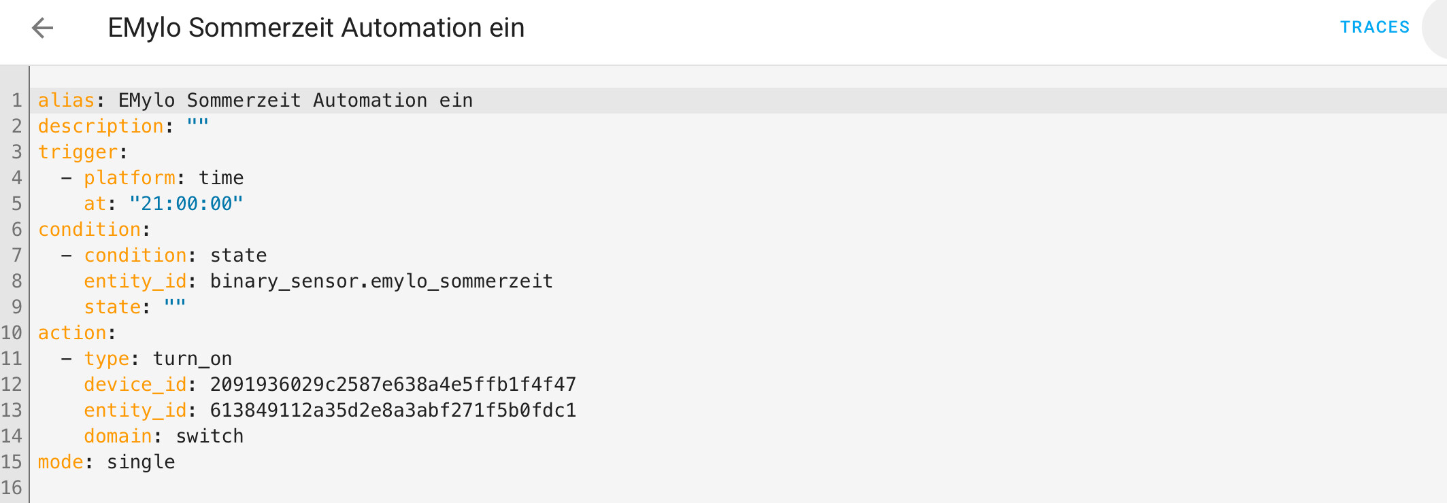Screen dimensions: 1447x503
Task: Click line number 16 in the gutter
Action: click(12, 488)
